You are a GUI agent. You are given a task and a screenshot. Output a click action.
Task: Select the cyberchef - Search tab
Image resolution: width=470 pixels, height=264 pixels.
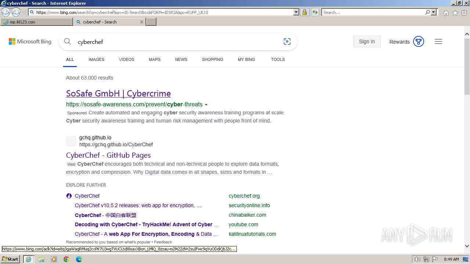(106, 22)
